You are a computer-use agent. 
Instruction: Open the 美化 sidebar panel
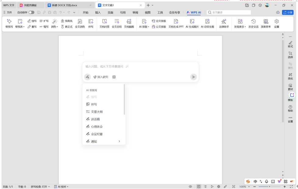pos(290,77)
